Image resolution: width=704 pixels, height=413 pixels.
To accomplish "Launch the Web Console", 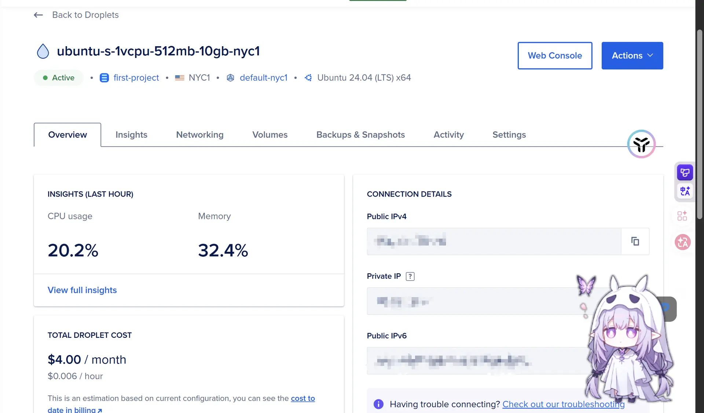I will [555, 56].
